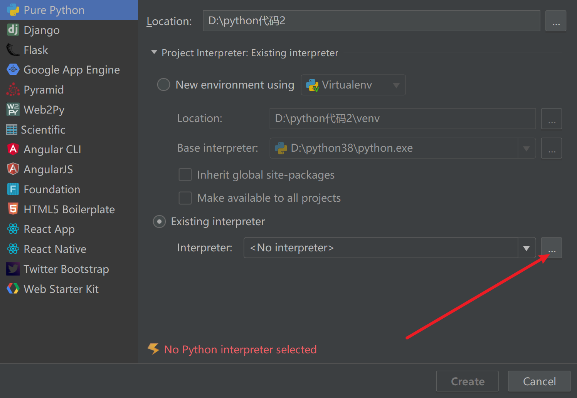Select the Pure Python project icon

pyautogui.click(x=13, y=10)
